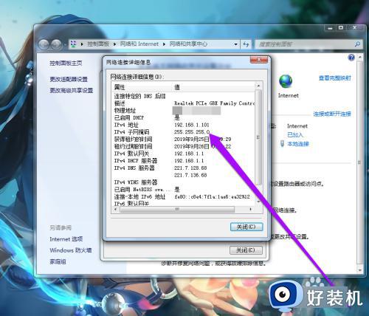Click details list scroll down arrow
The height and width of the screenshot is (316, 369).
click(x=258, y=202)
